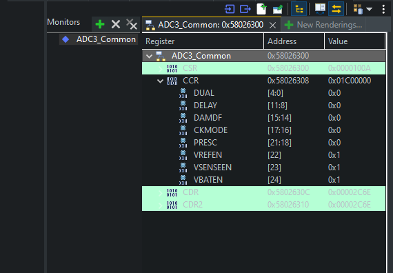Close the ADC3_Common: 0x58026300 tab

click(273, 25)
